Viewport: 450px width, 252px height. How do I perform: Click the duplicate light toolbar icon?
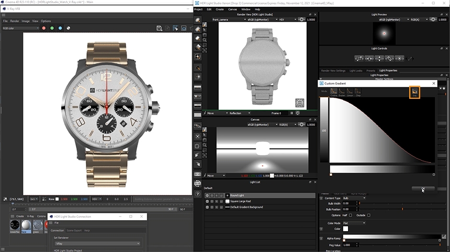tap(197, 146)
